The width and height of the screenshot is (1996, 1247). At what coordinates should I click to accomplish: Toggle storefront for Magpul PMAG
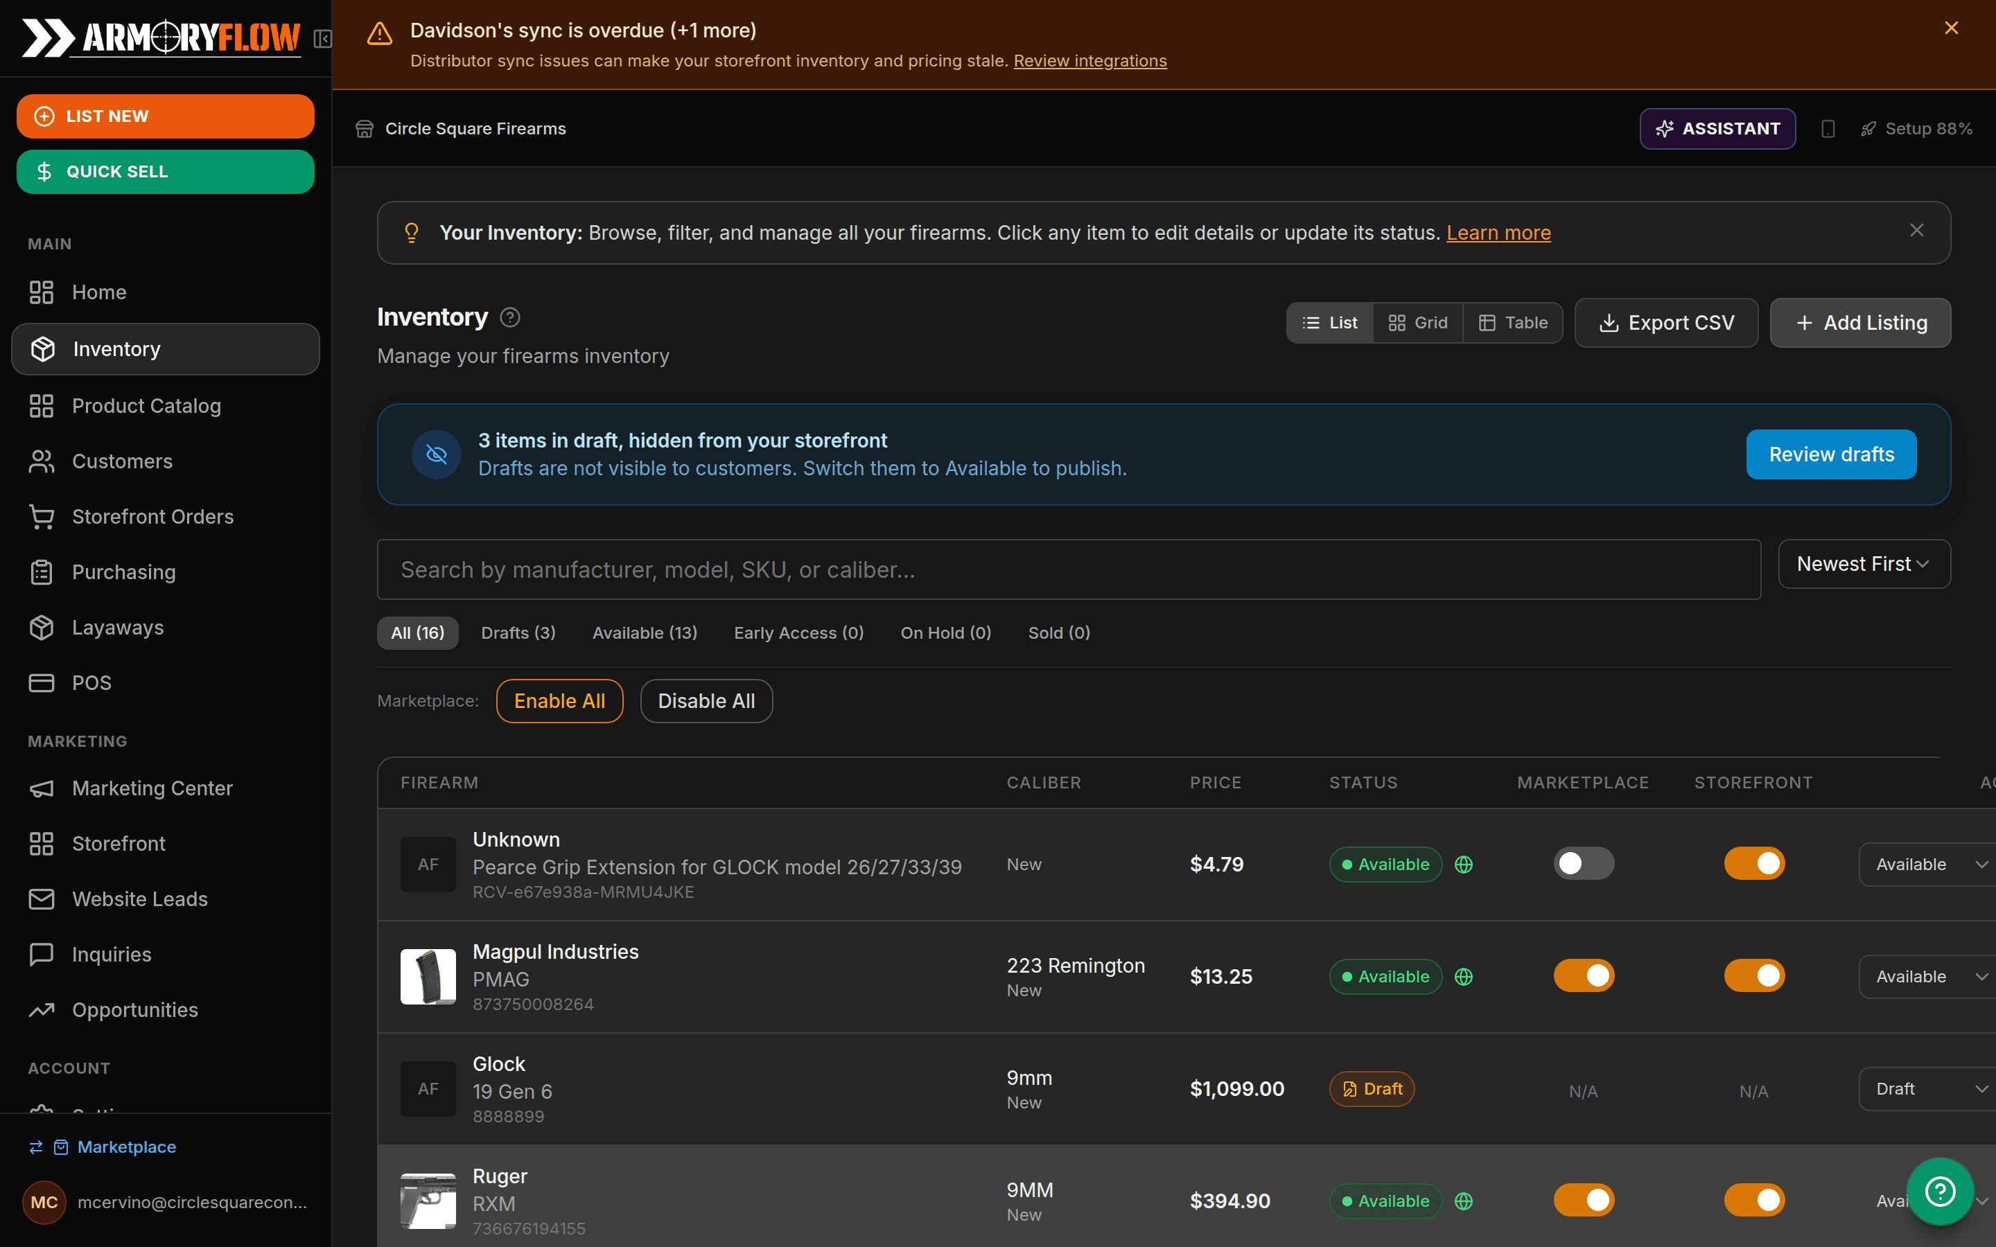coord(1754,975)
